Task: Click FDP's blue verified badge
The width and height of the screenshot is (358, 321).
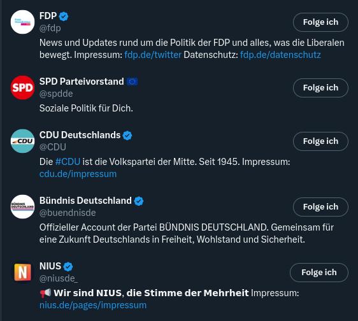Action: (64, 17)
